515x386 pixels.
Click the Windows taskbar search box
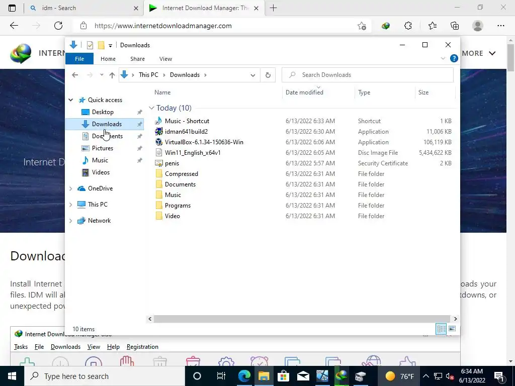pos(105,376)
